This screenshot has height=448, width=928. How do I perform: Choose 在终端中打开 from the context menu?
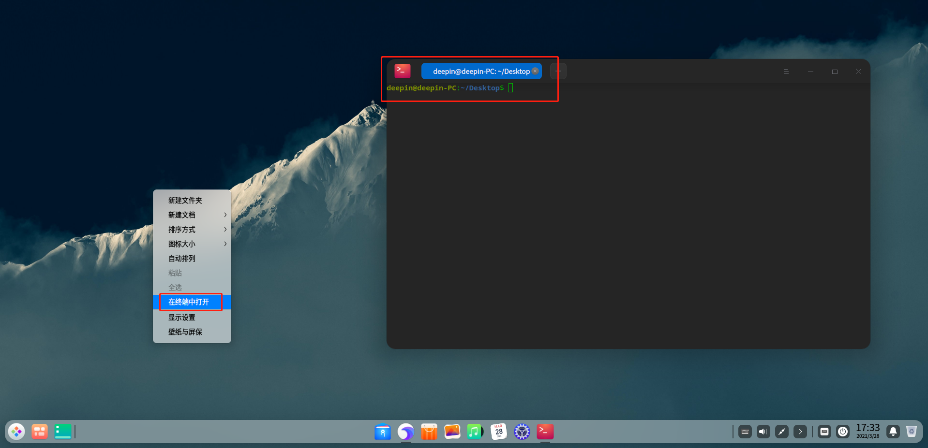[x=192, y=302]
